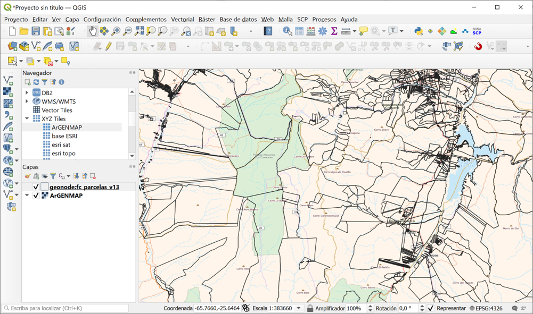The image size is (533, 314).
Task: Select the Zoom In magnifier tool
Action: [x=116, y=31]
